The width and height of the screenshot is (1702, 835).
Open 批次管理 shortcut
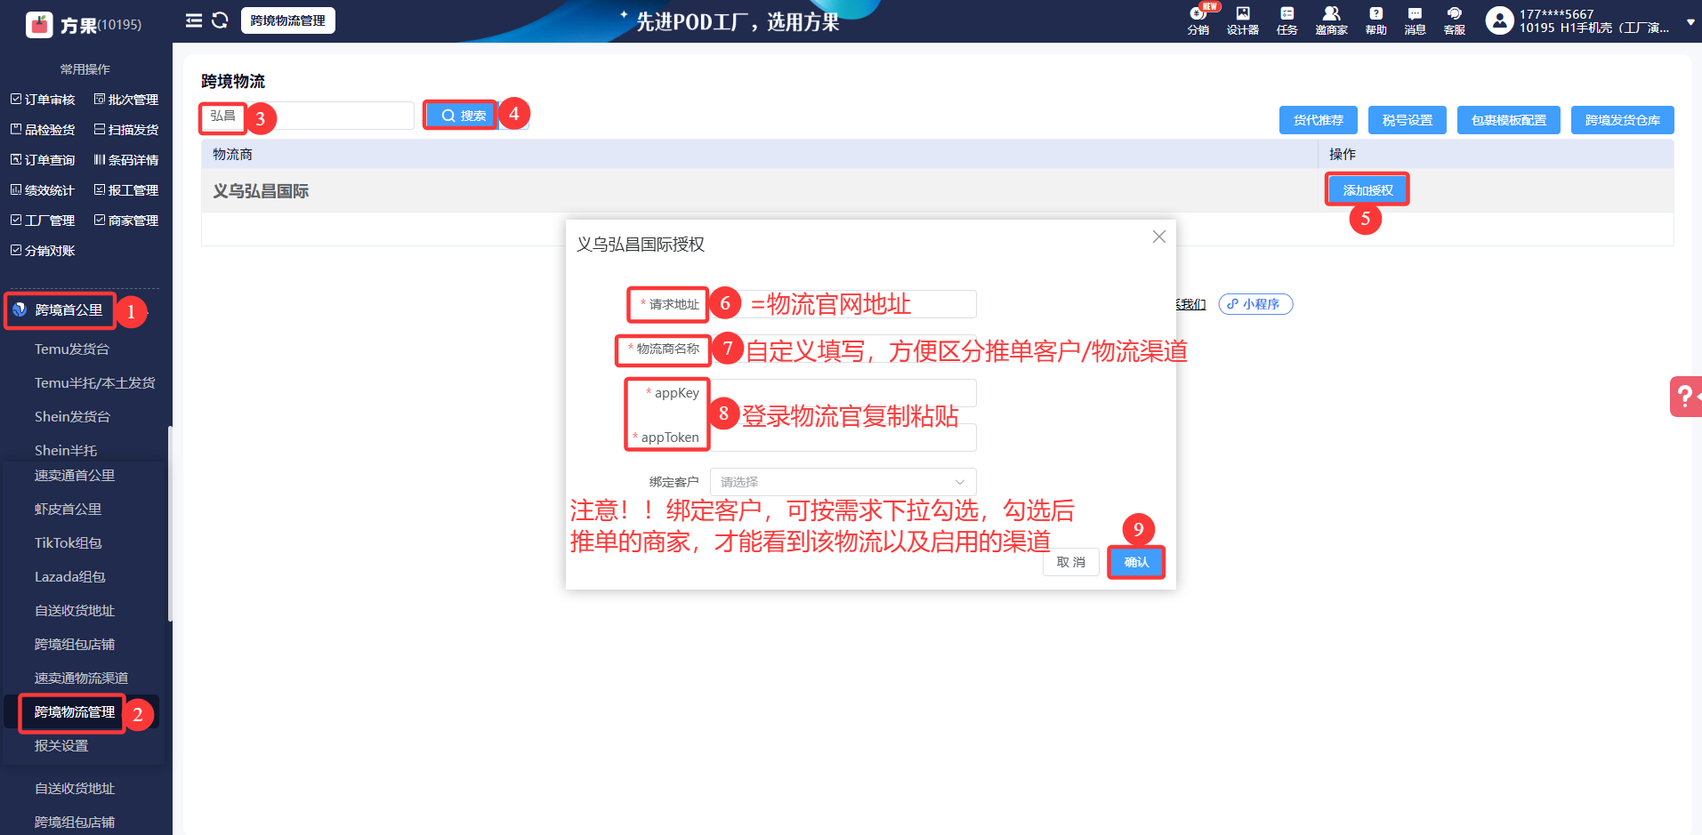click(x=126, y=100)
